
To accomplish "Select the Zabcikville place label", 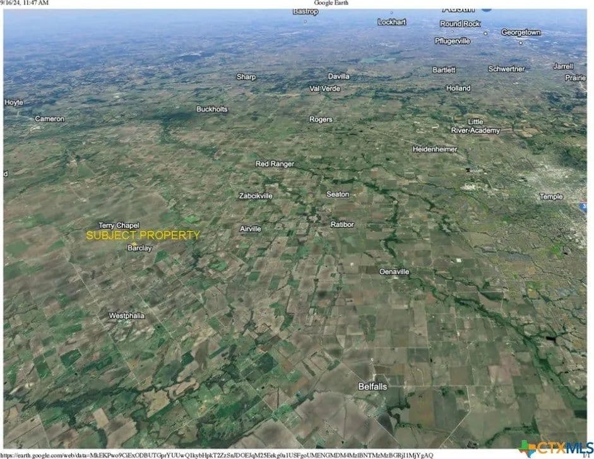I will coord(256,196).
